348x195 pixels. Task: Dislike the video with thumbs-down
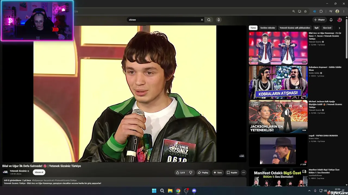pos(191,173)
